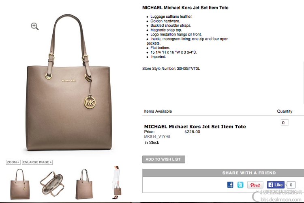The image size is (304, 203).
Task: Select the front view bag thumbnail
Action: click(20, 184)
